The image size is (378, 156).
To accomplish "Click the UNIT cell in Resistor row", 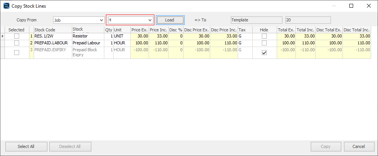I will tap(122, 36).
